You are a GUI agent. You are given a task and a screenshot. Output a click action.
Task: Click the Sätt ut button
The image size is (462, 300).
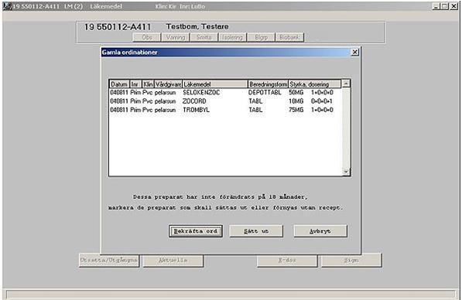256,231
